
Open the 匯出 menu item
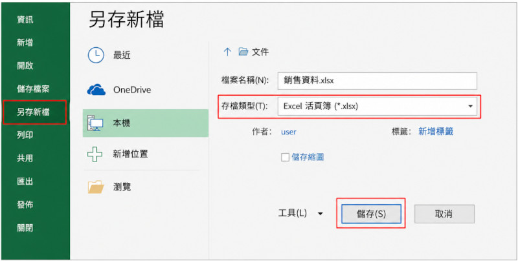[25, 182]
